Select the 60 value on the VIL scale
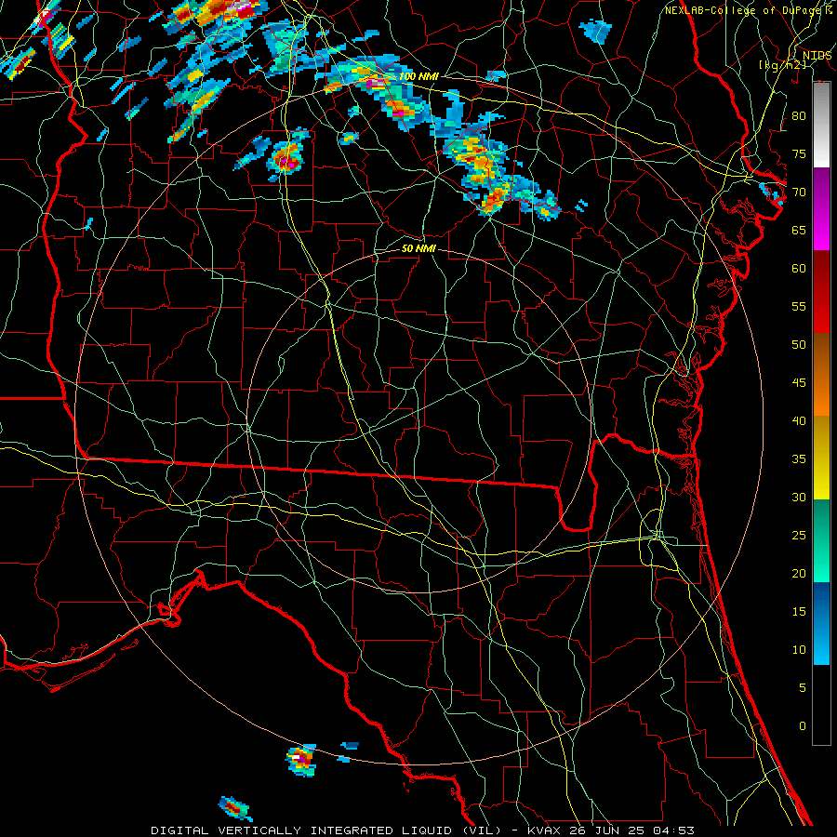The height and width of the screenshot is (837, 837). [799, 269]
